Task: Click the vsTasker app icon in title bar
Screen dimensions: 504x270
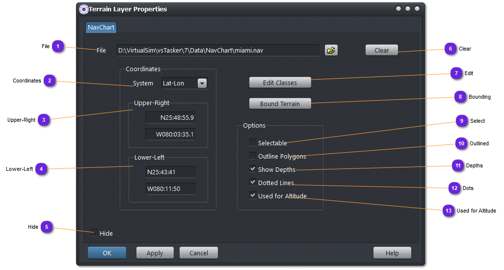Action: tap(83, 9)
